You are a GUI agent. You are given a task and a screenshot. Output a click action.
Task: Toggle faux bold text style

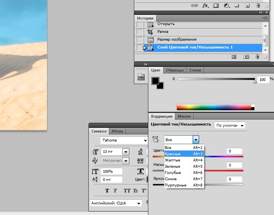click(x=107, y=191)
